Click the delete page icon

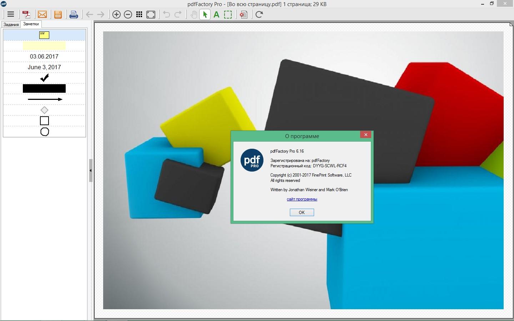[x=244, y=15]
